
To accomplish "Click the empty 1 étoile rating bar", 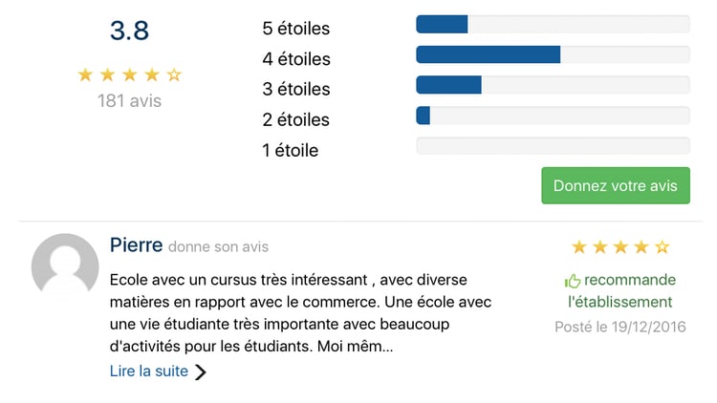I will (x=553, y=146).
